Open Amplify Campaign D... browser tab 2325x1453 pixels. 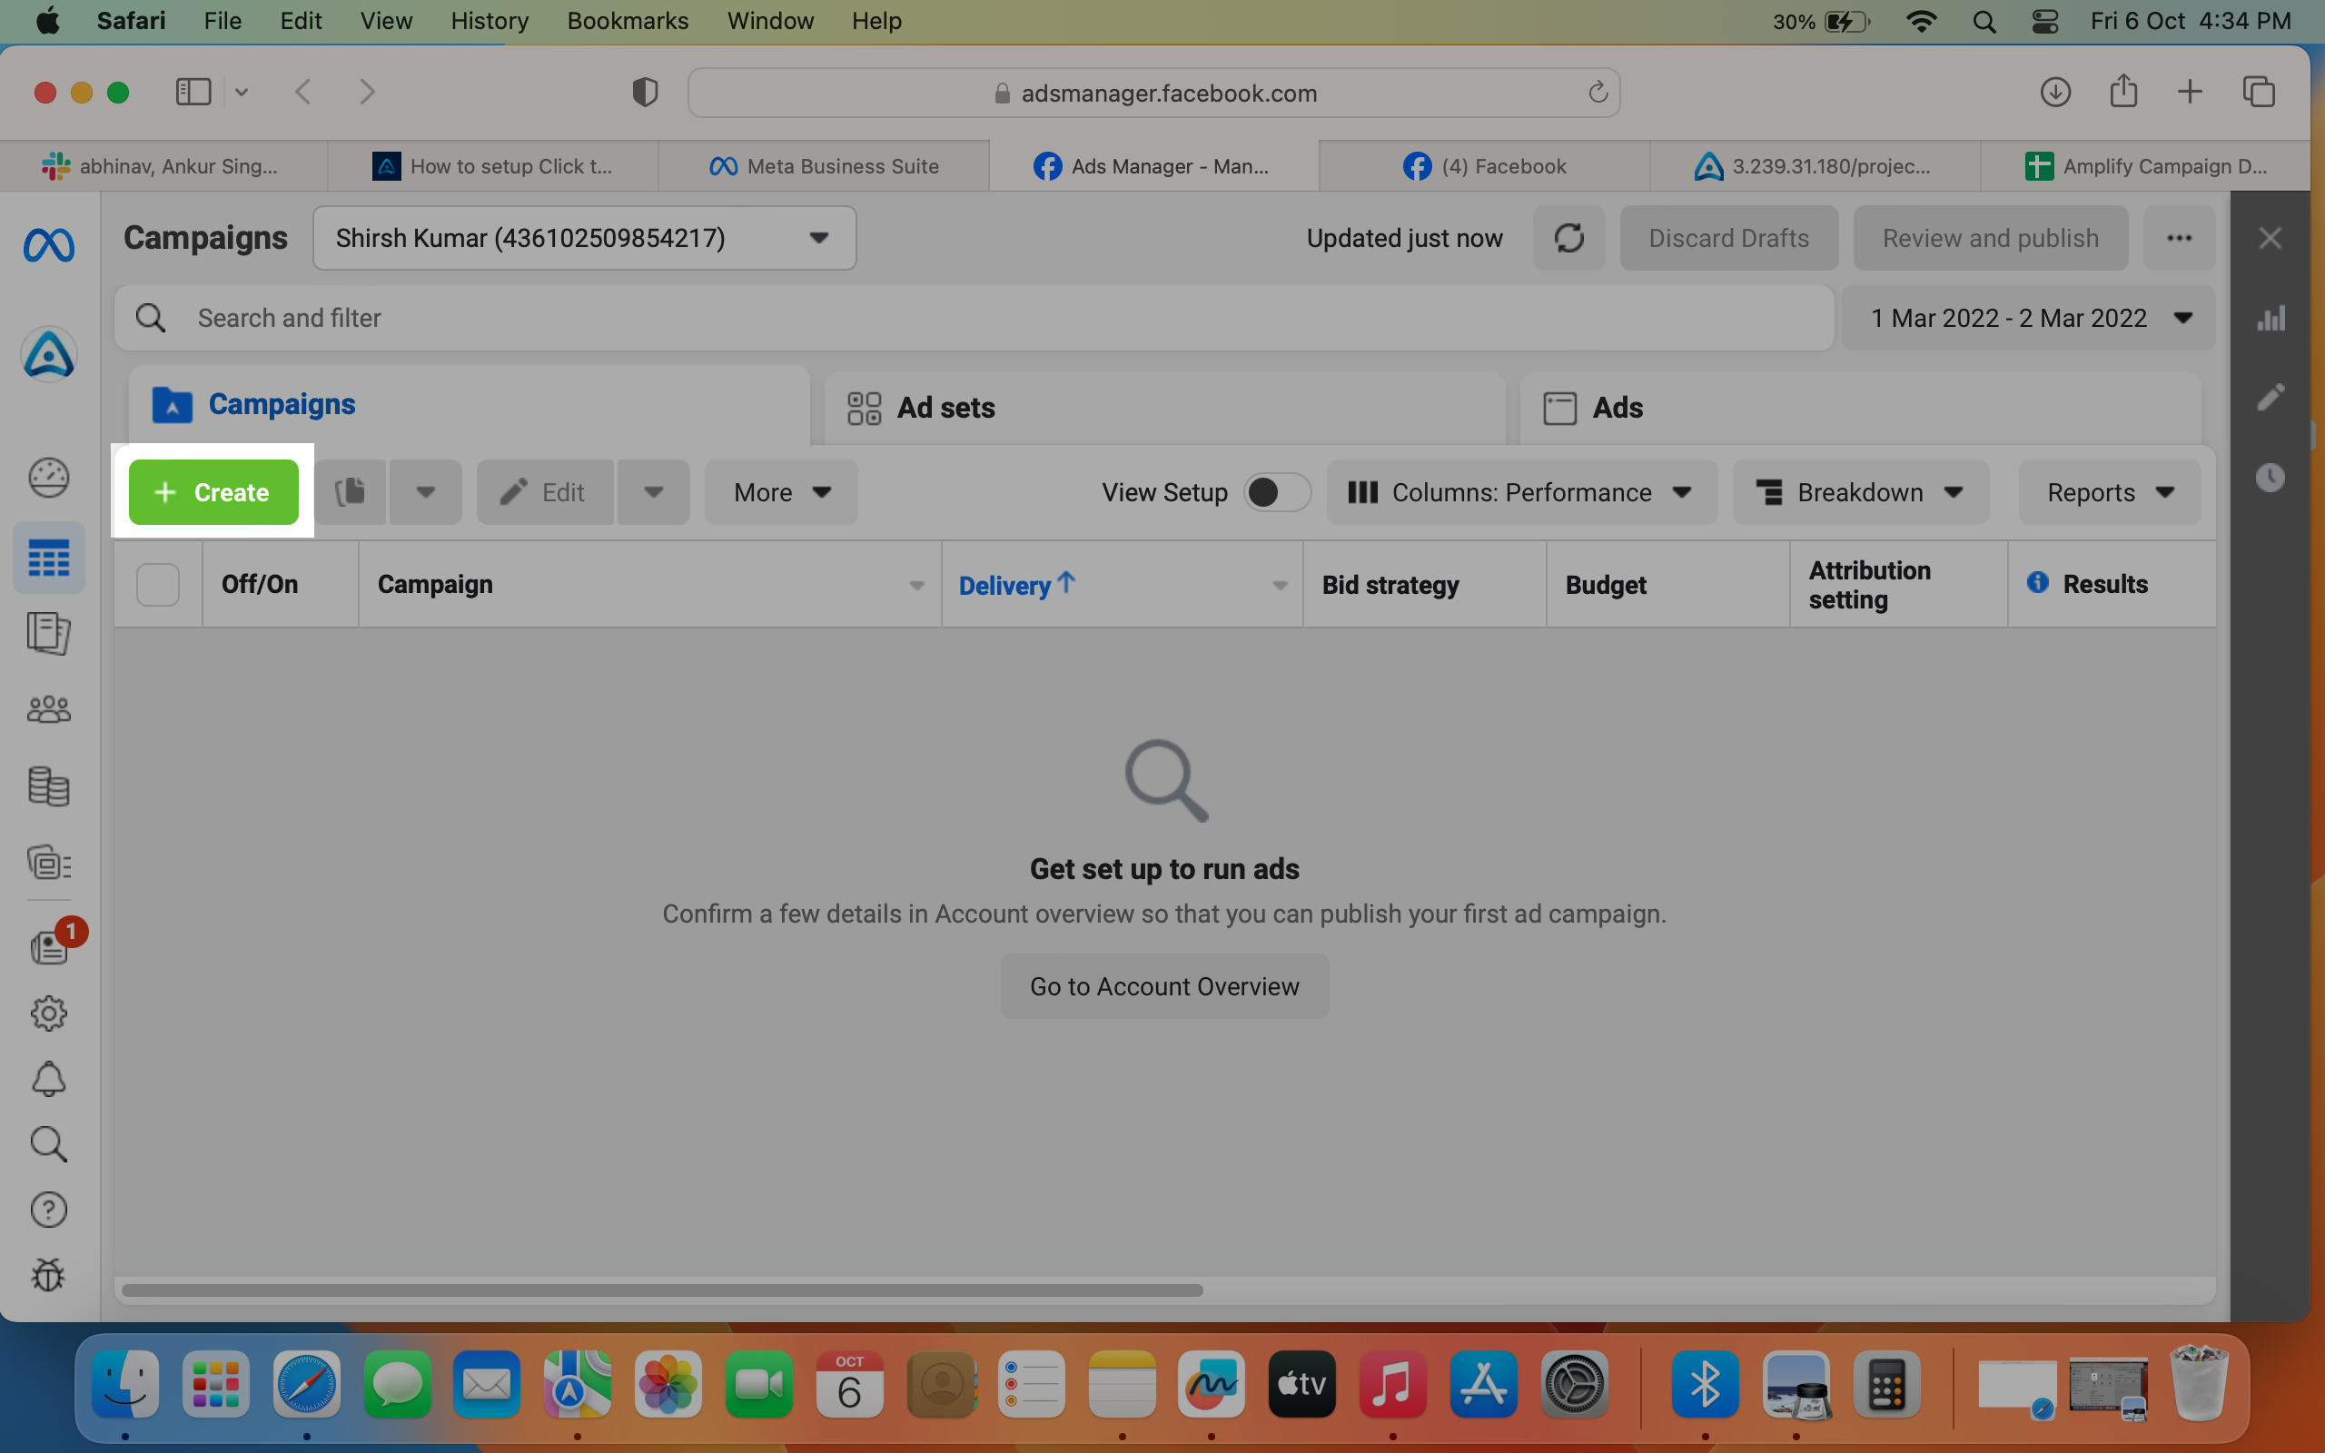2145,166
